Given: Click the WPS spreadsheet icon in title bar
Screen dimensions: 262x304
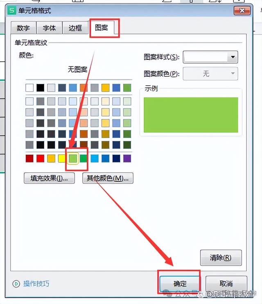Looking at the screenshot, I should coord(11,11).
